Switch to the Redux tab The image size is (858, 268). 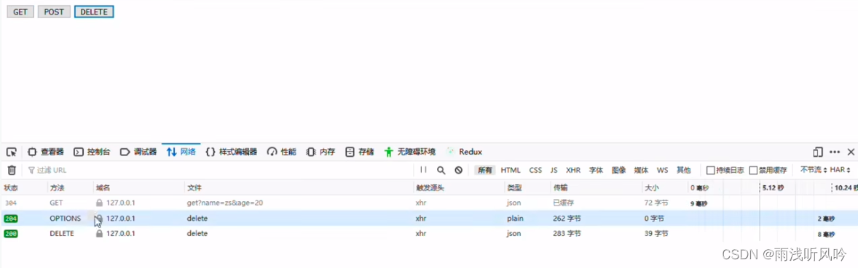pyautogui.click(x=464, y=152)
